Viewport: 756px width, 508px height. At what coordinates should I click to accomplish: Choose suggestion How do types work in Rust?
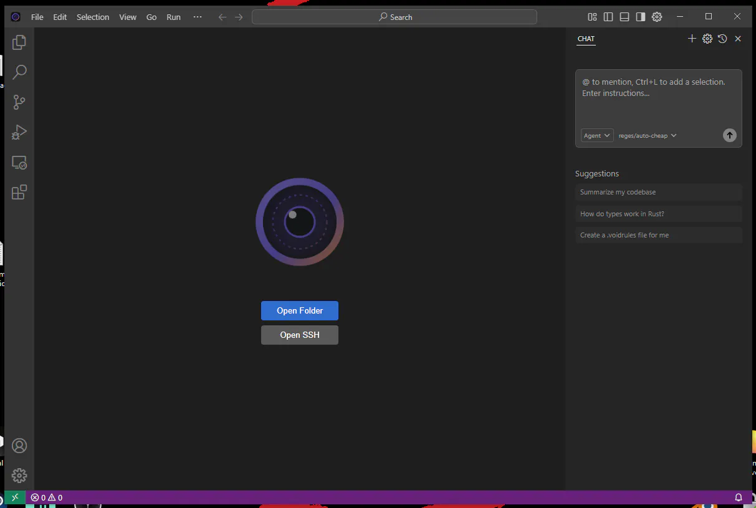(659, 214)
